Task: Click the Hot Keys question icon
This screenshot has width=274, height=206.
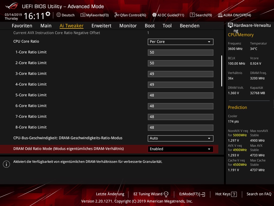Action: coord(234,194)
